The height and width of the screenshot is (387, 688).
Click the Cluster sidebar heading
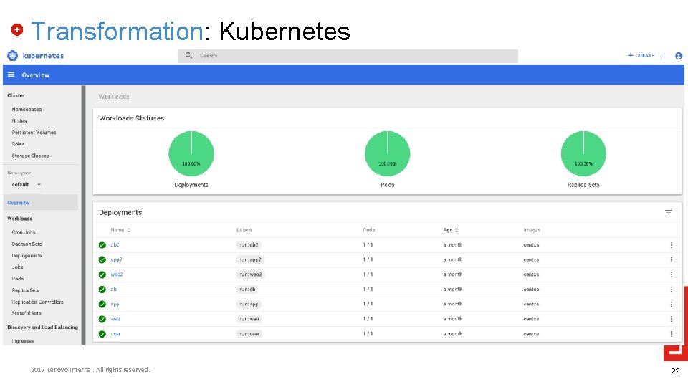(16, 95)
